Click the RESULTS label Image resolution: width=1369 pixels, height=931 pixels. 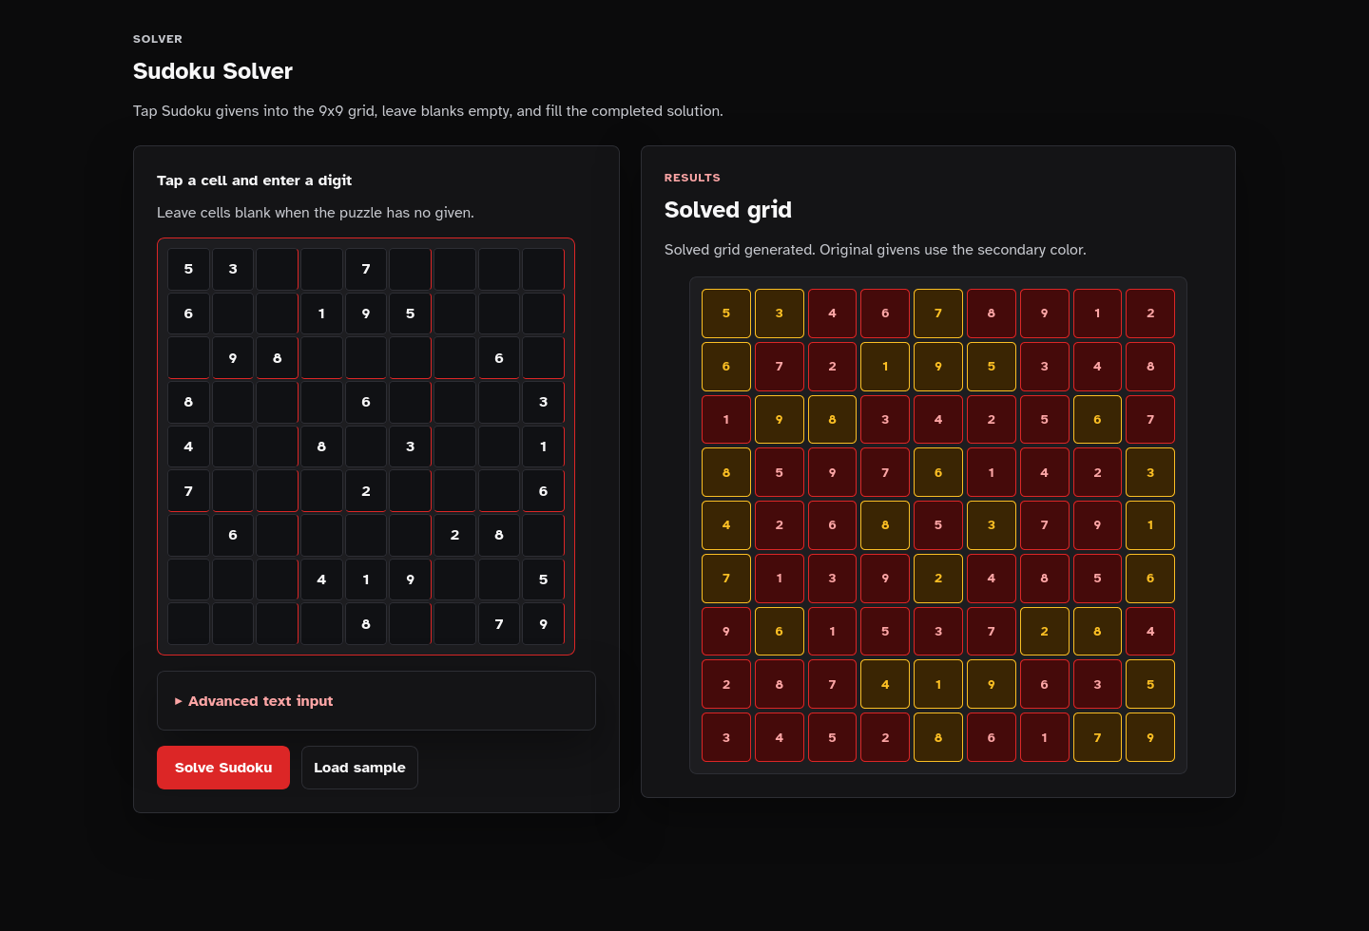(692, 178)
